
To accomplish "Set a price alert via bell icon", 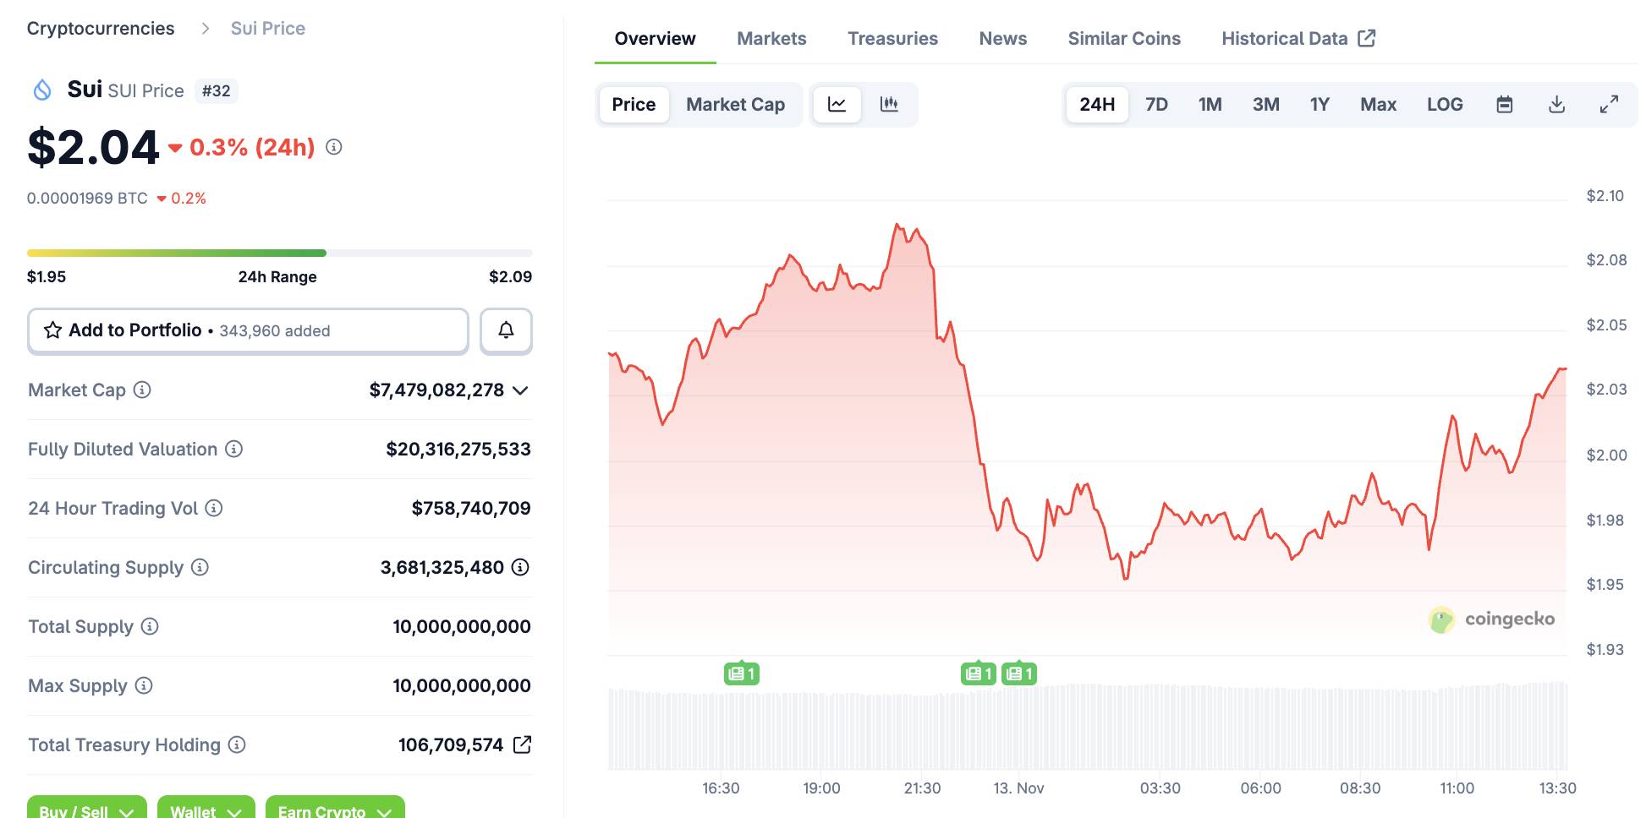I will (506, 330).
